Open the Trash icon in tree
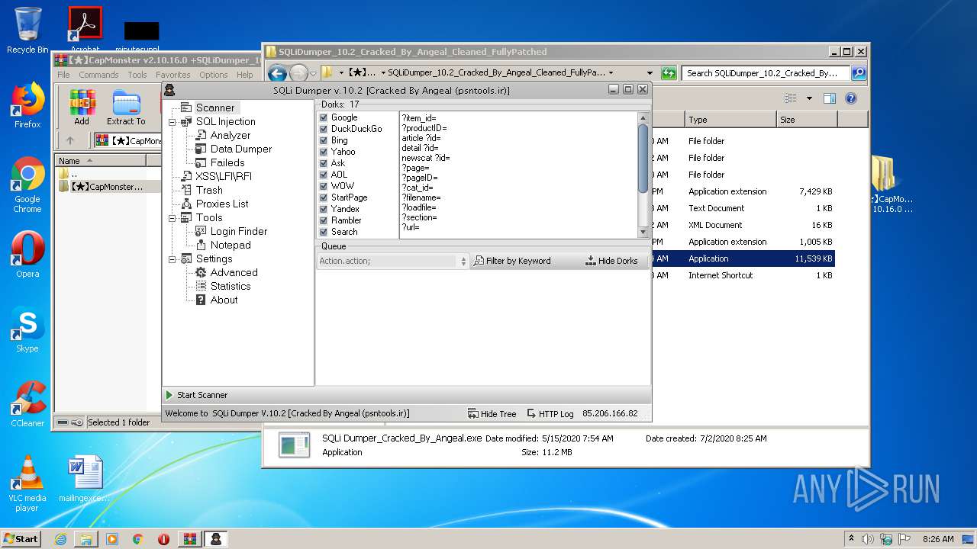This screenshot has height=549, width=977. [x=186, y=190]
